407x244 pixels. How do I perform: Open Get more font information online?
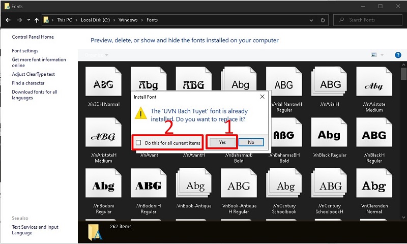point(39,63)
